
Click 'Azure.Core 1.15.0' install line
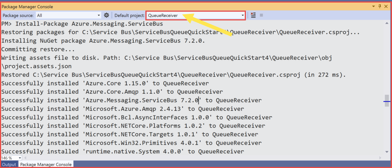coord(105,83)
